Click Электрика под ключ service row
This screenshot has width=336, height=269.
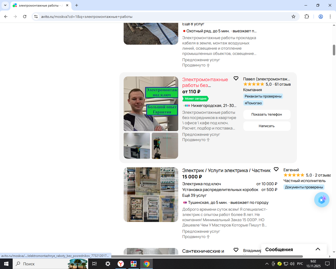(230, 184)
